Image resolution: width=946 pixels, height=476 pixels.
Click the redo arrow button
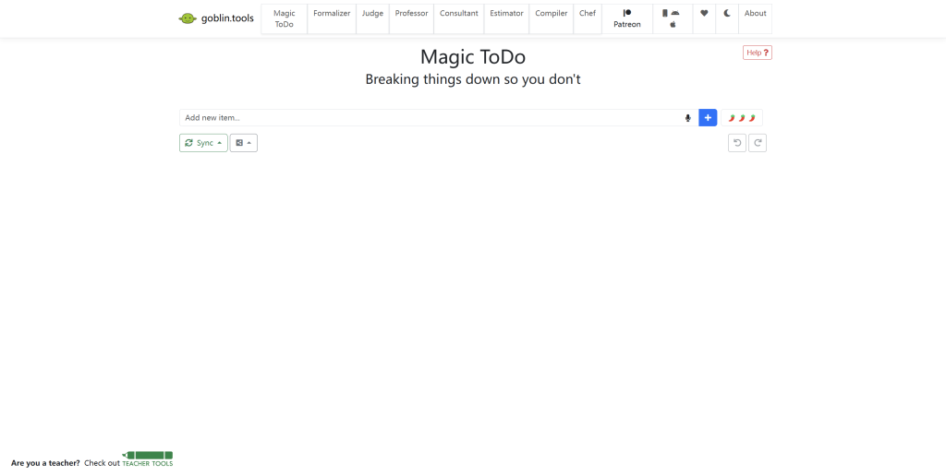pos(758,143)
